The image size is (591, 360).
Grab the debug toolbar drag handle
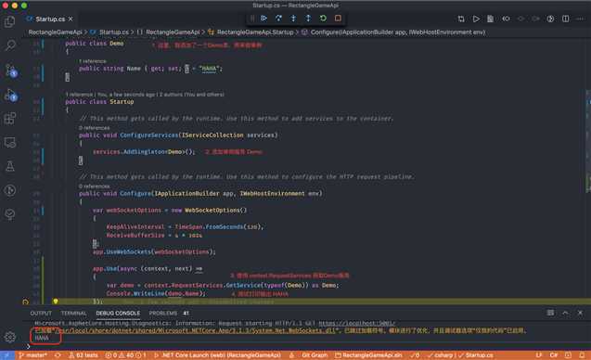pyautogui.click(x=252, y=19)
